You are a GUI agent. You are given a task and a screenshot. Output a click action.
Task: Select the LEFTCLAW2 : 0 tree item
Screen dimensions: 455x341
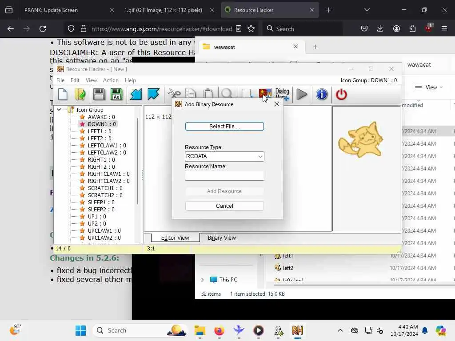(107, 153)
